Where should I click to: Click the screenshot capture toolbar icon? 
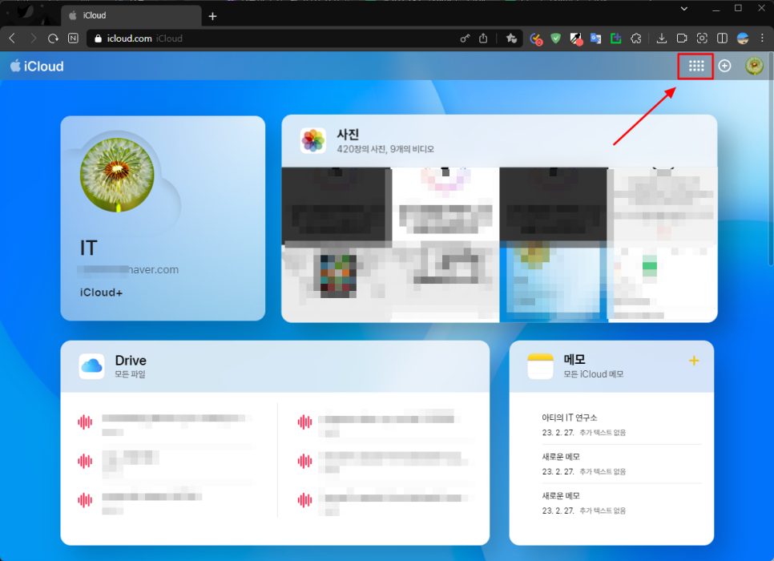tap(701, 38)
